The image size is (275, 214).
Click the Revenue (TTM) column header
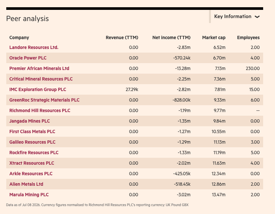coord(122,37)
